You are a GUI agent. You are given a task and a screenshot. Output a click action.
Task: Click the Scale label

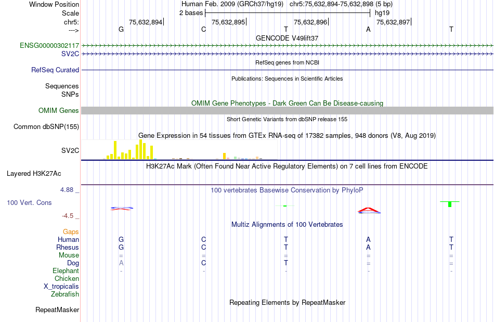point(71,13)
